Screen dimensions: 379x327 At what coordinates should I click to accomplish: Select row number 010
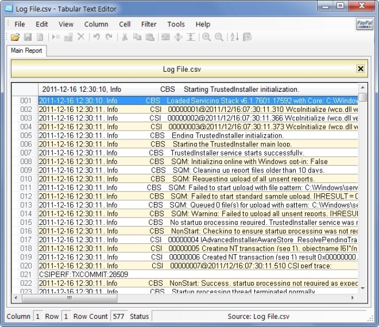pos(25,179)
